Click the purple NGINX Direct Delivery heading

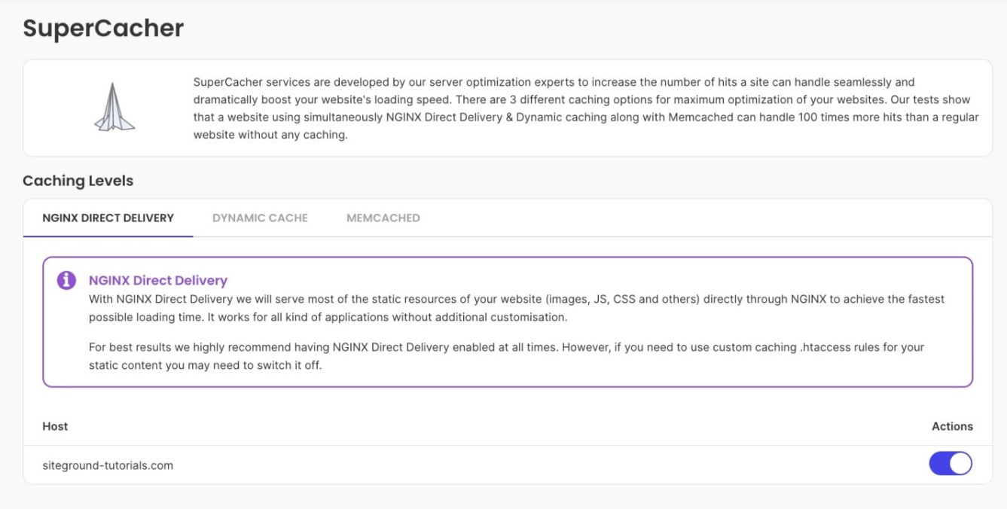158,280
